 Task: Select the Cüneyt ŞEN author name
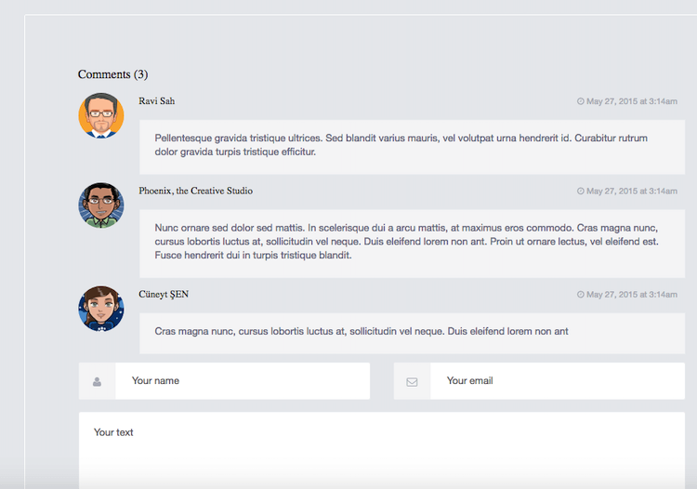164,294
